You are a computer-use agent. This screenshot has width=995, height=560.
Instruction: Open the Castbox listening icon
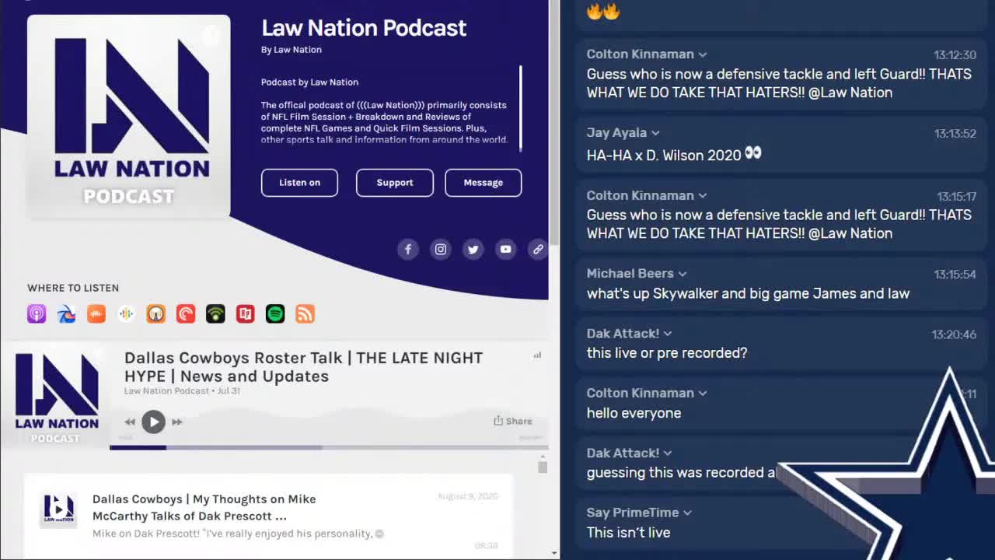point(96,314)
